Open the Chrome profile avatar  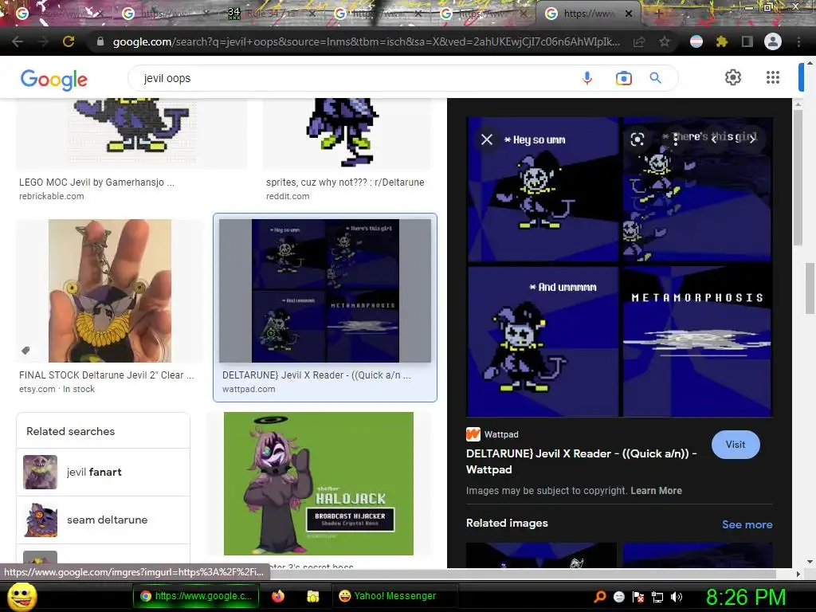(x=773, y=41)
